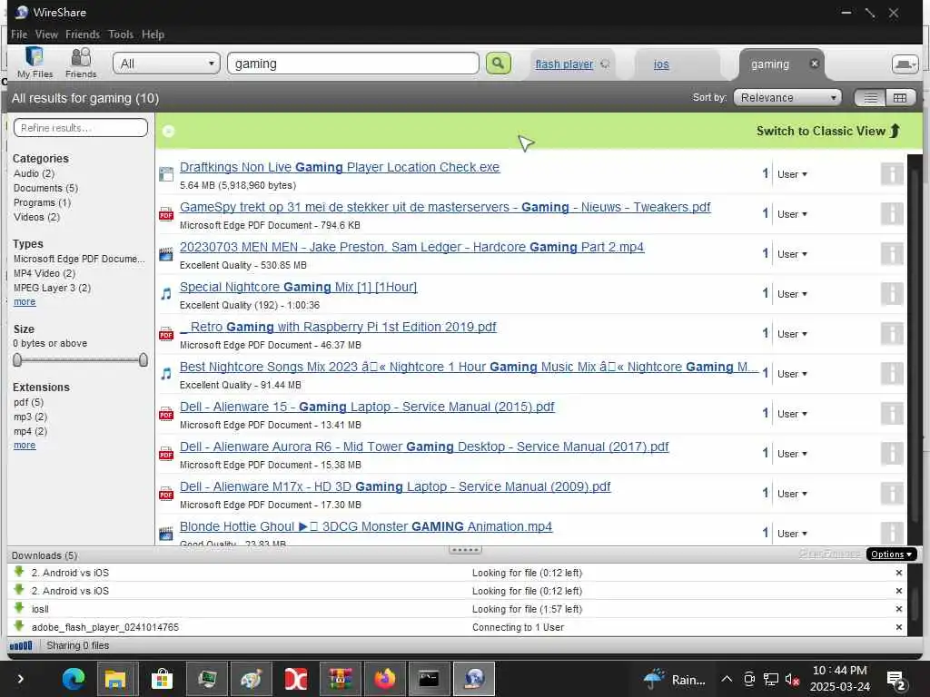The width and height of the screenshot is (930, 697).
Task: Filter by Videos (2) category
Action: click(x=36, y=217)
